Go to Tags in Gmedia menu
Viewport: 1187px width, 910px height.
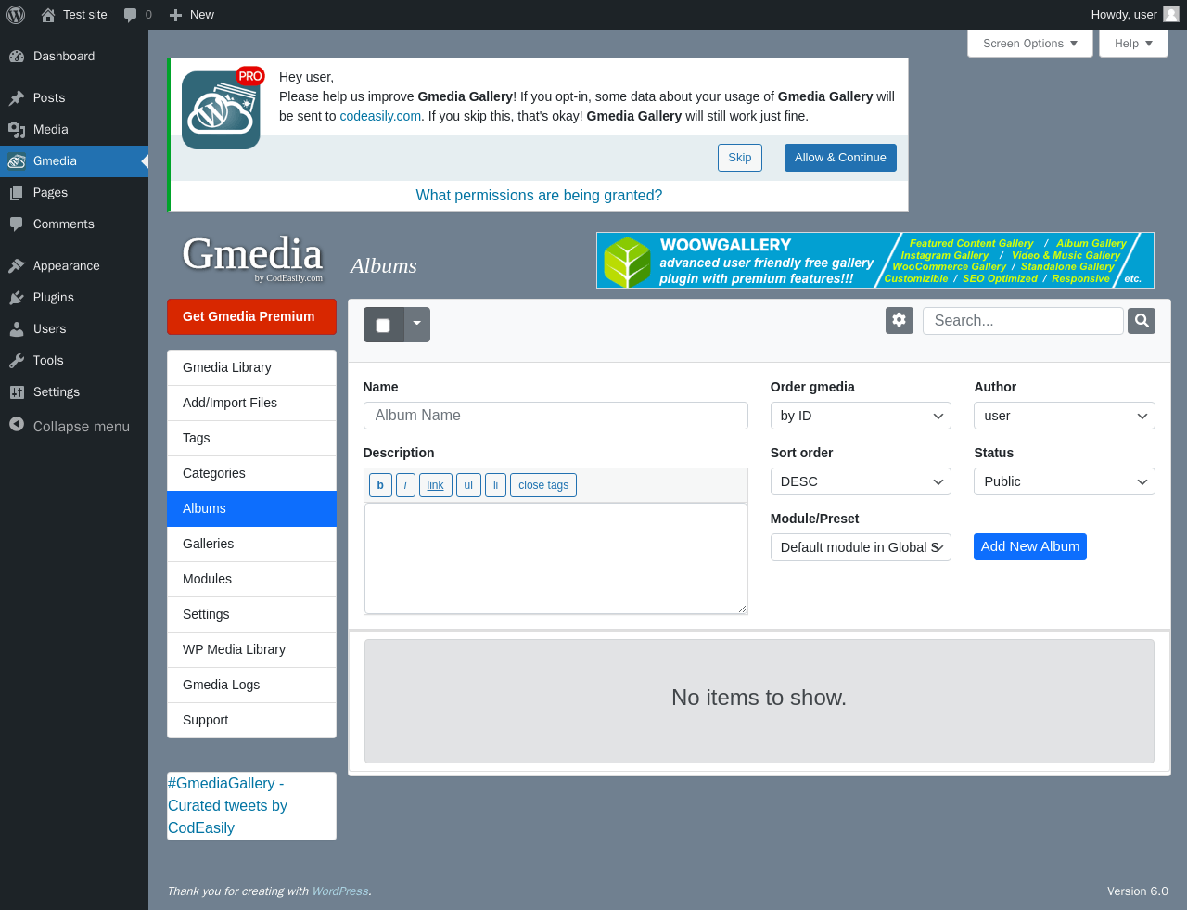(x=251, y=438)
